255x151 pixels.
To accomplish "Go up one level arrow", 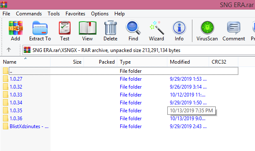I will tap(9, 50).
